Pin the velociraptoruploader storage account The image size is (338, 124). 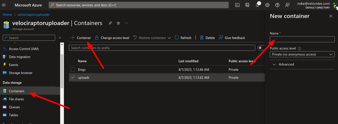[110, 23]
